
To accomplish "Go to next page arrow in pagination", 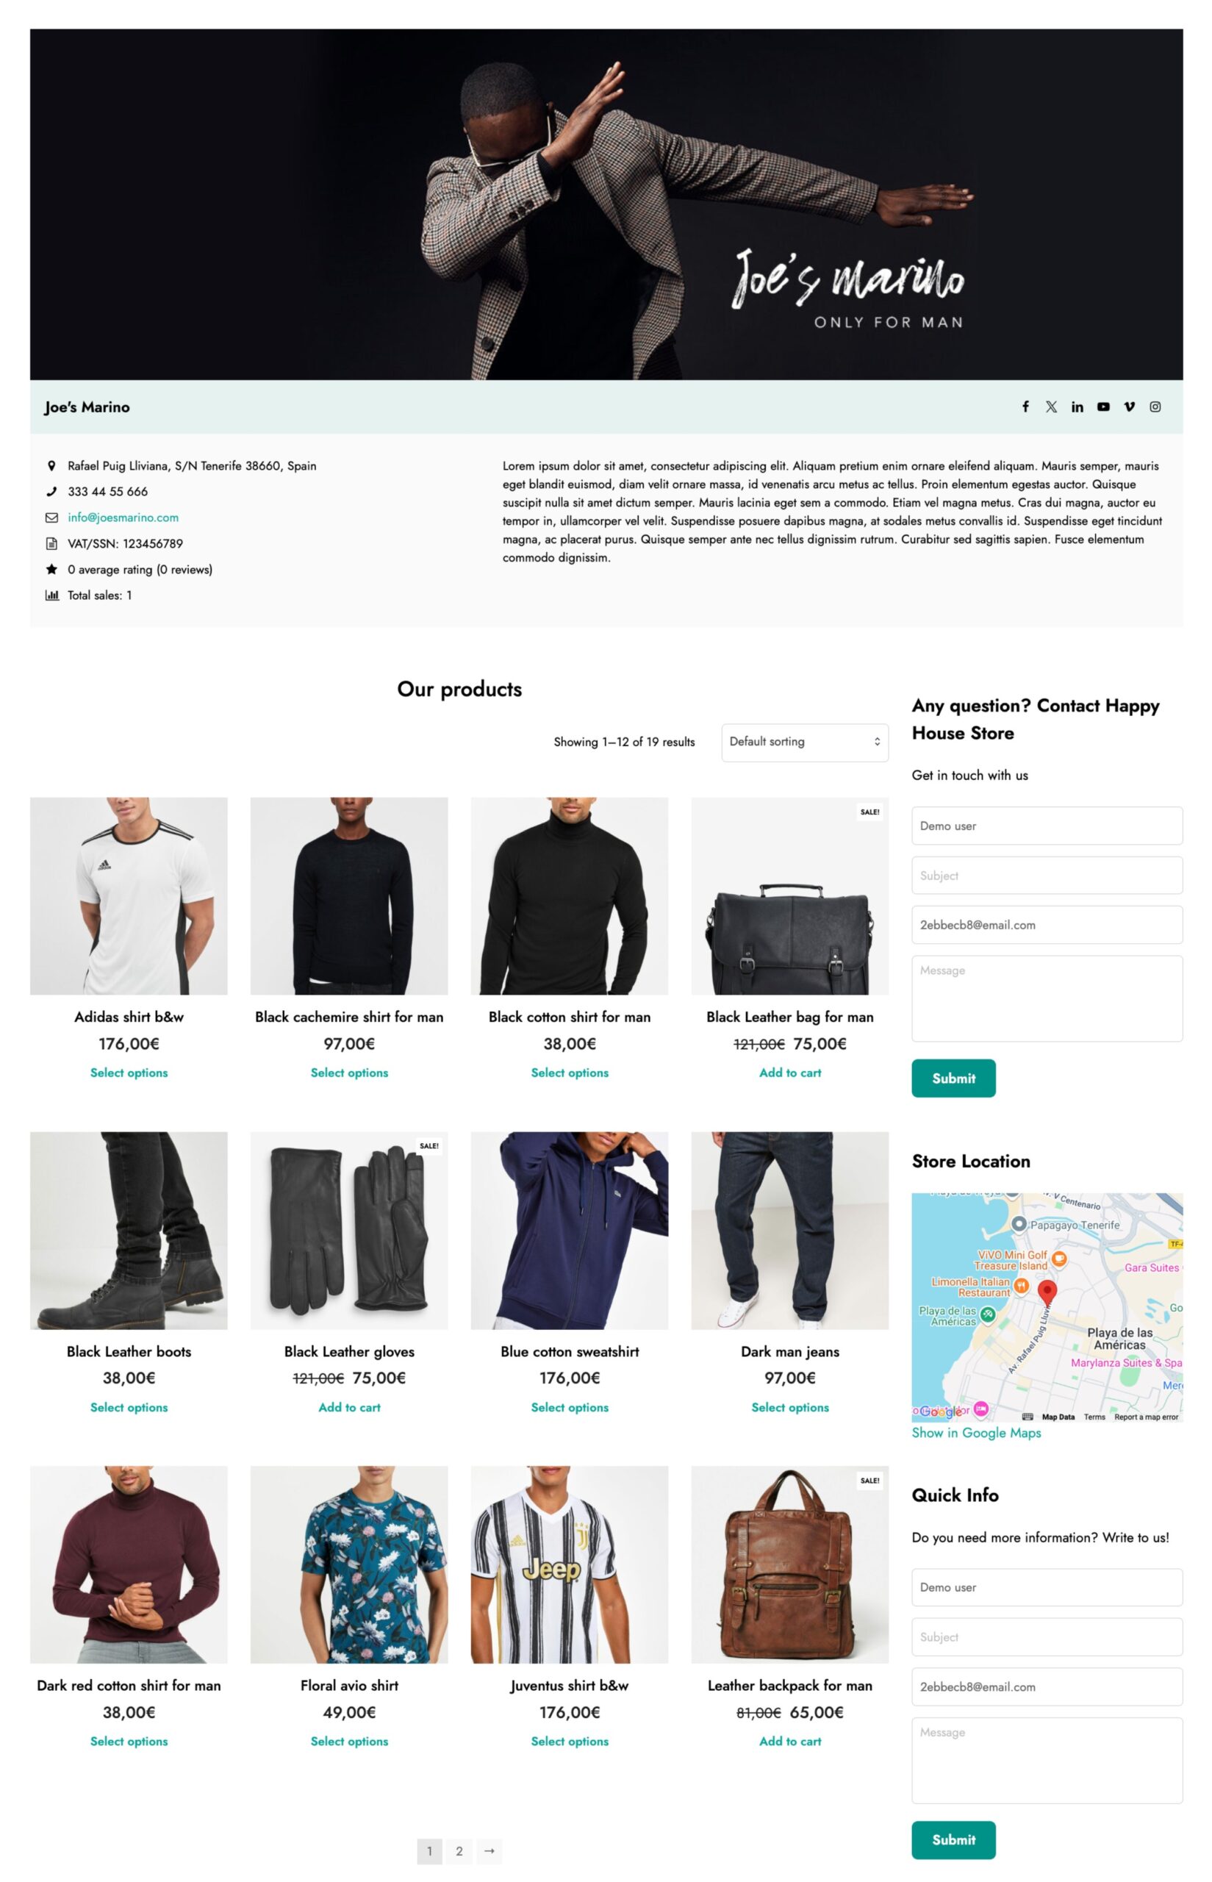I will click(x=489, y=1850).
